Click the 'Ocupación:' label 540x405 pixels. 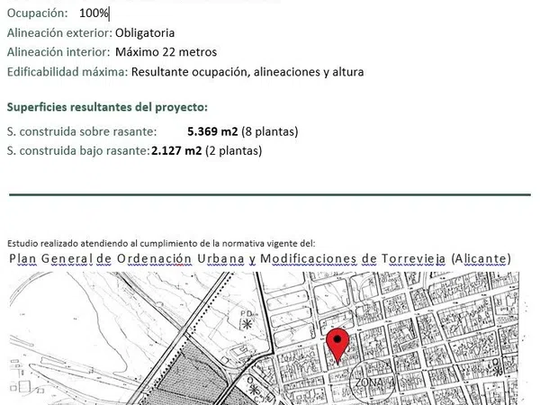point(37,13)
